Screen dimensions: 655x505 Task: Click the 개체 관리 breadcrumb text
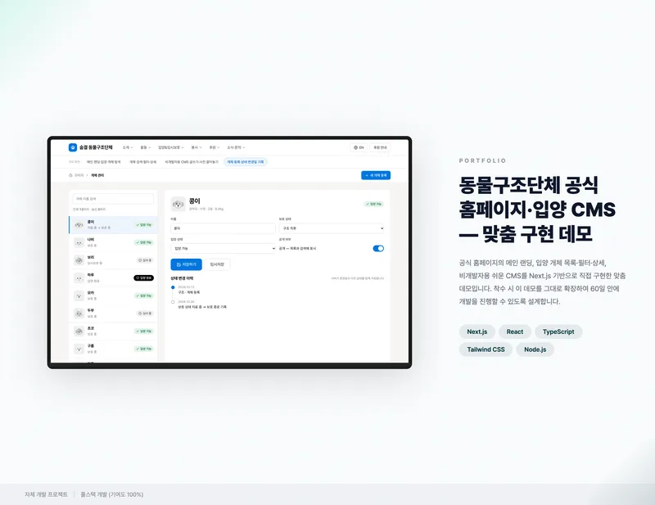[x=97, y=175]
